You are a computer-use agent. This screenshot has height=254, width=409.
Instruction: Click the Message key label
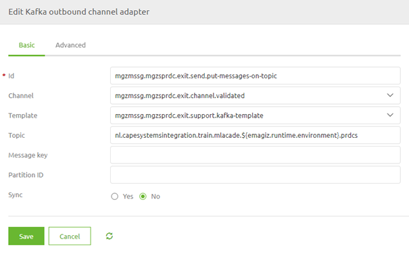point(28,155)
